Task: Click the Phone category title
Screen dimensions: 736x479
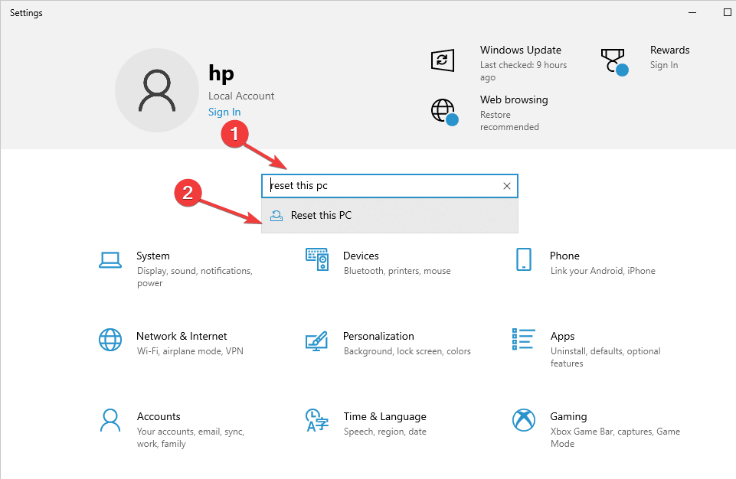Action: 564,256
